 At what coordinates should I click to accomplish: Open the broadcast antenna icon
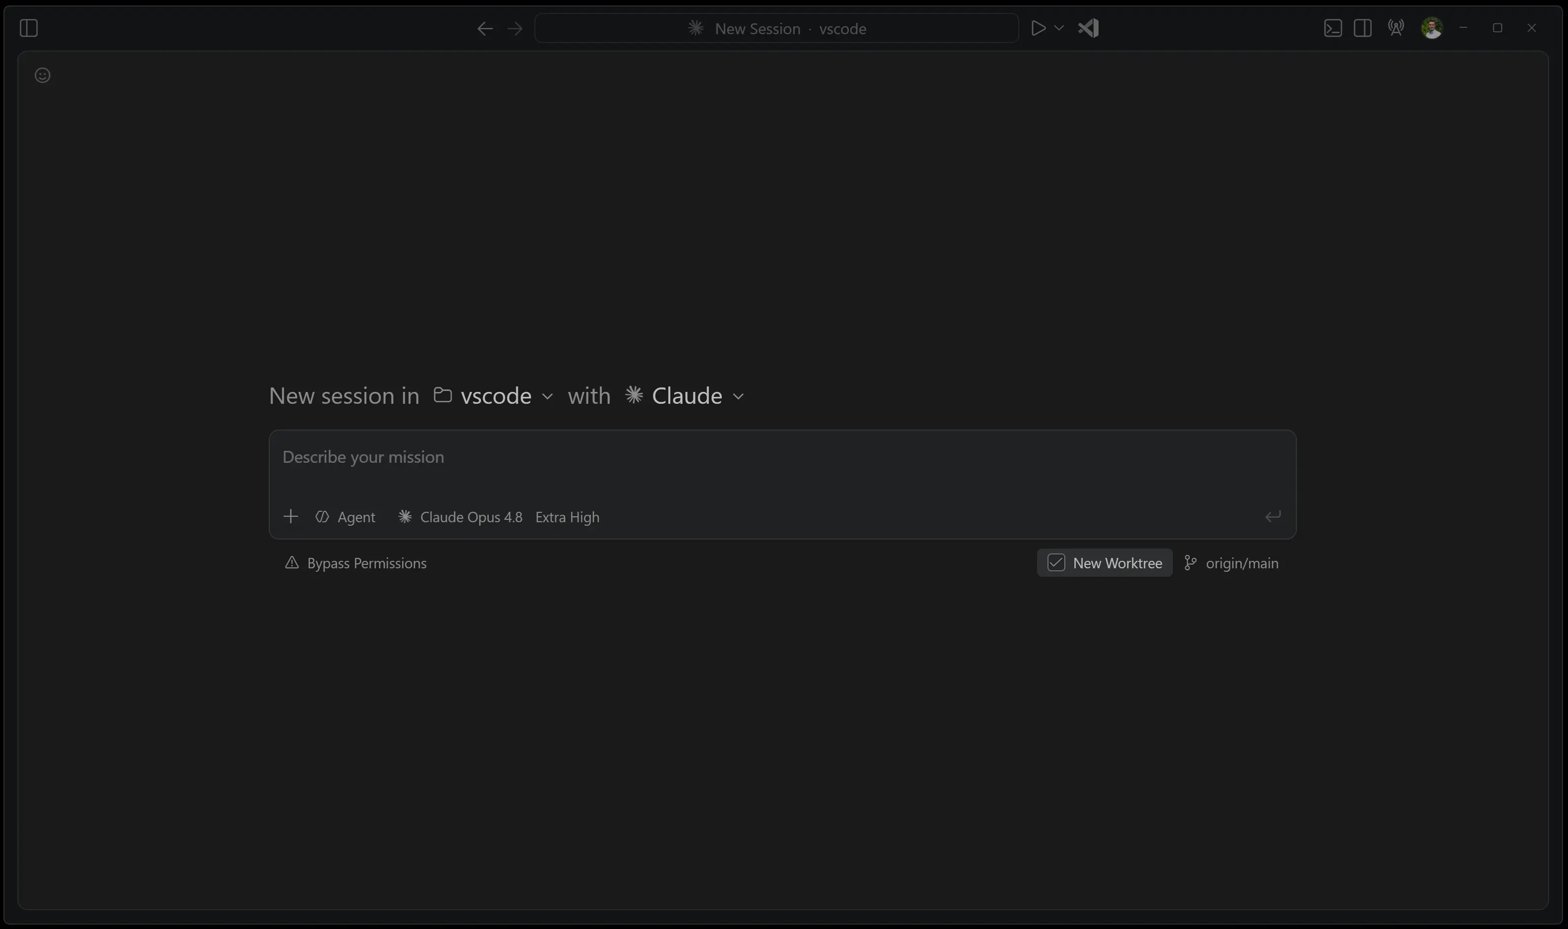point(1396,28)
